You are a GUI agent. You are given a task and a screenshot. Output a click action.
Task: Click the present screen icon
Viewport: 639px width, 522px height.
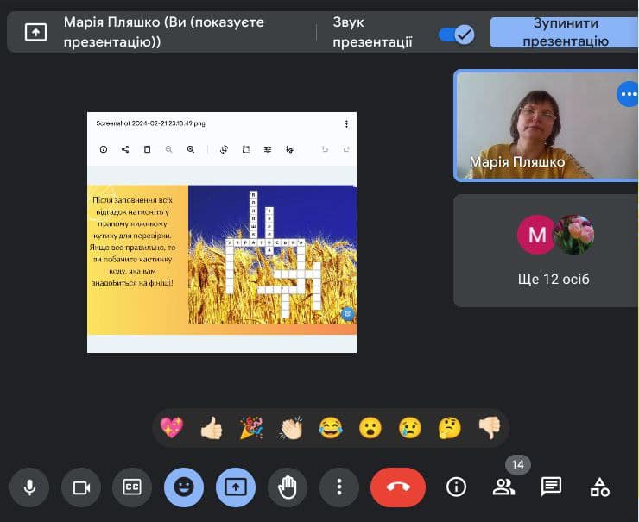236,487
